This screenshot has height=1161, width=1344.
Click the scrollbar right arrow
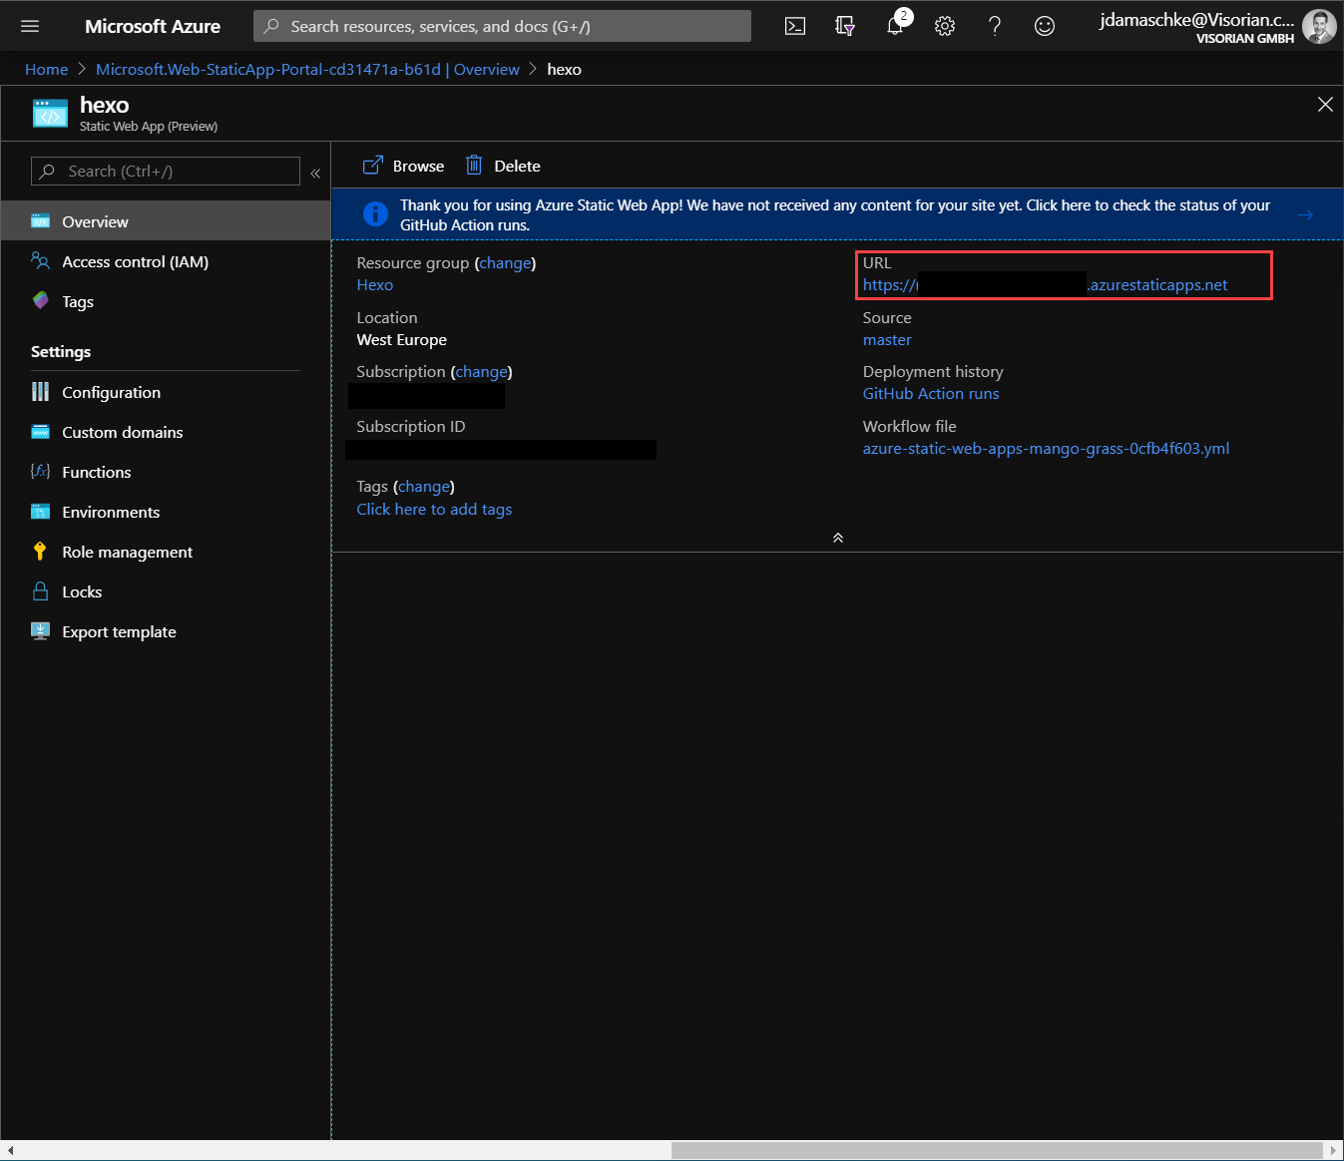click(1333, 1150)
